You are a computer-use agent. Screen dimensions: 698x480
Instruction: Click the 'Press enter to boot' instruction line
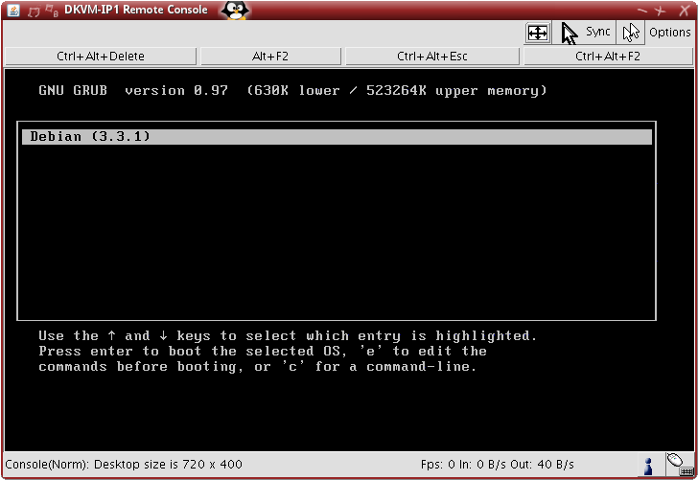[x=263, y=352]
